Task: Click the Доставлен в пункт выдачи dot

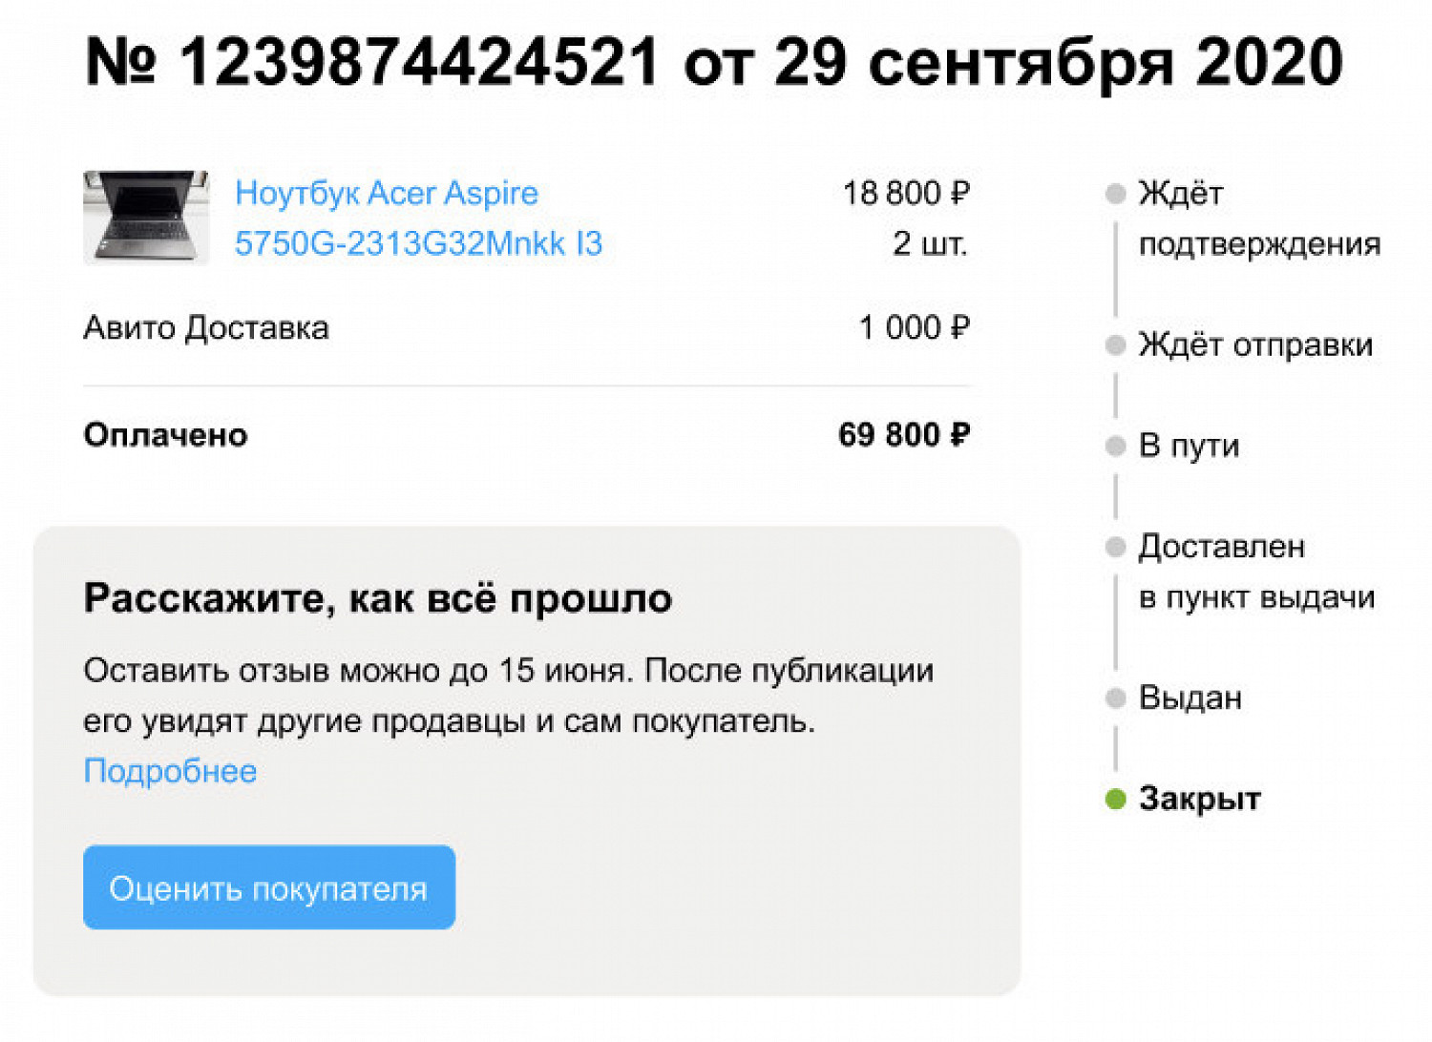Action: tap(1115, 547)
